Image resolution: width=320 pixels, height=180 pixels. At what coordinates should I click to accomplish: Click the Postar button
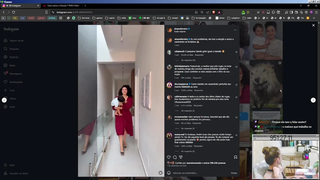point(234,173)
